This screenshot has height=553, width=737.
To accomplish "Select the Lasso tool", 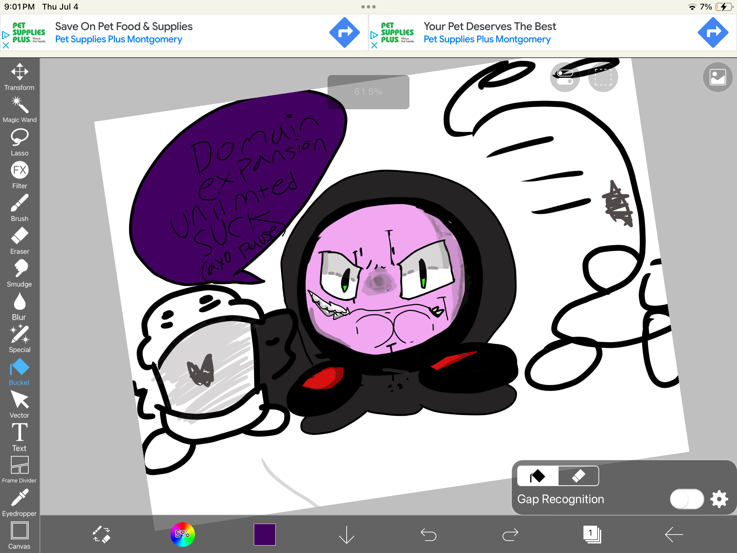I will (x=19, y=142).
